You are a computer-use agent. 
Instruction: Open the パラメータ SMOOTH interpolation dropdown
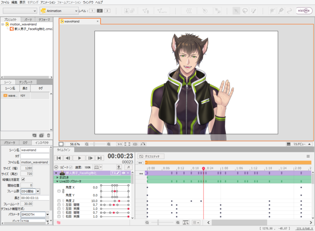click(47, 214)
